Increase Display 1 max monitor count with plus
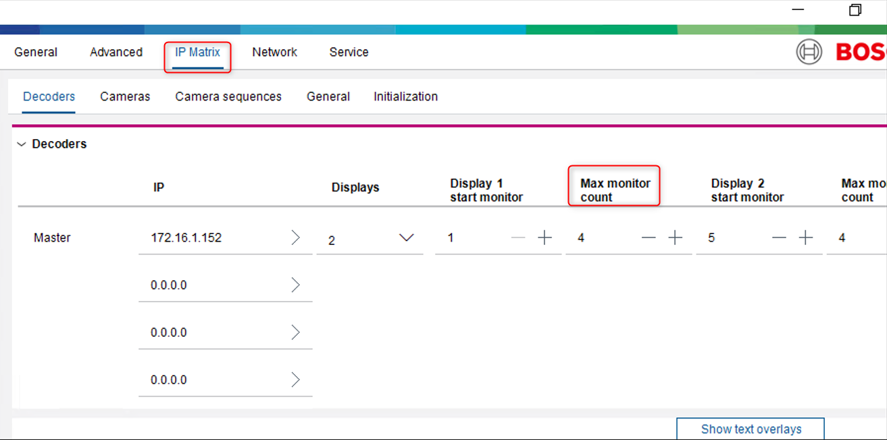 click(x=675, y=238)
